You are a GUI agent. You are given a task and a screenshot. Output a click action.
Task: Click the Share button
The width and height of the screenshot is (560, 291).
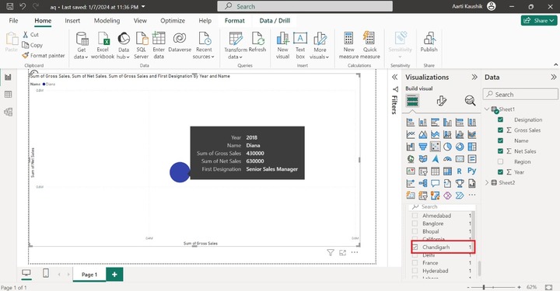click(x=539, y=21)
